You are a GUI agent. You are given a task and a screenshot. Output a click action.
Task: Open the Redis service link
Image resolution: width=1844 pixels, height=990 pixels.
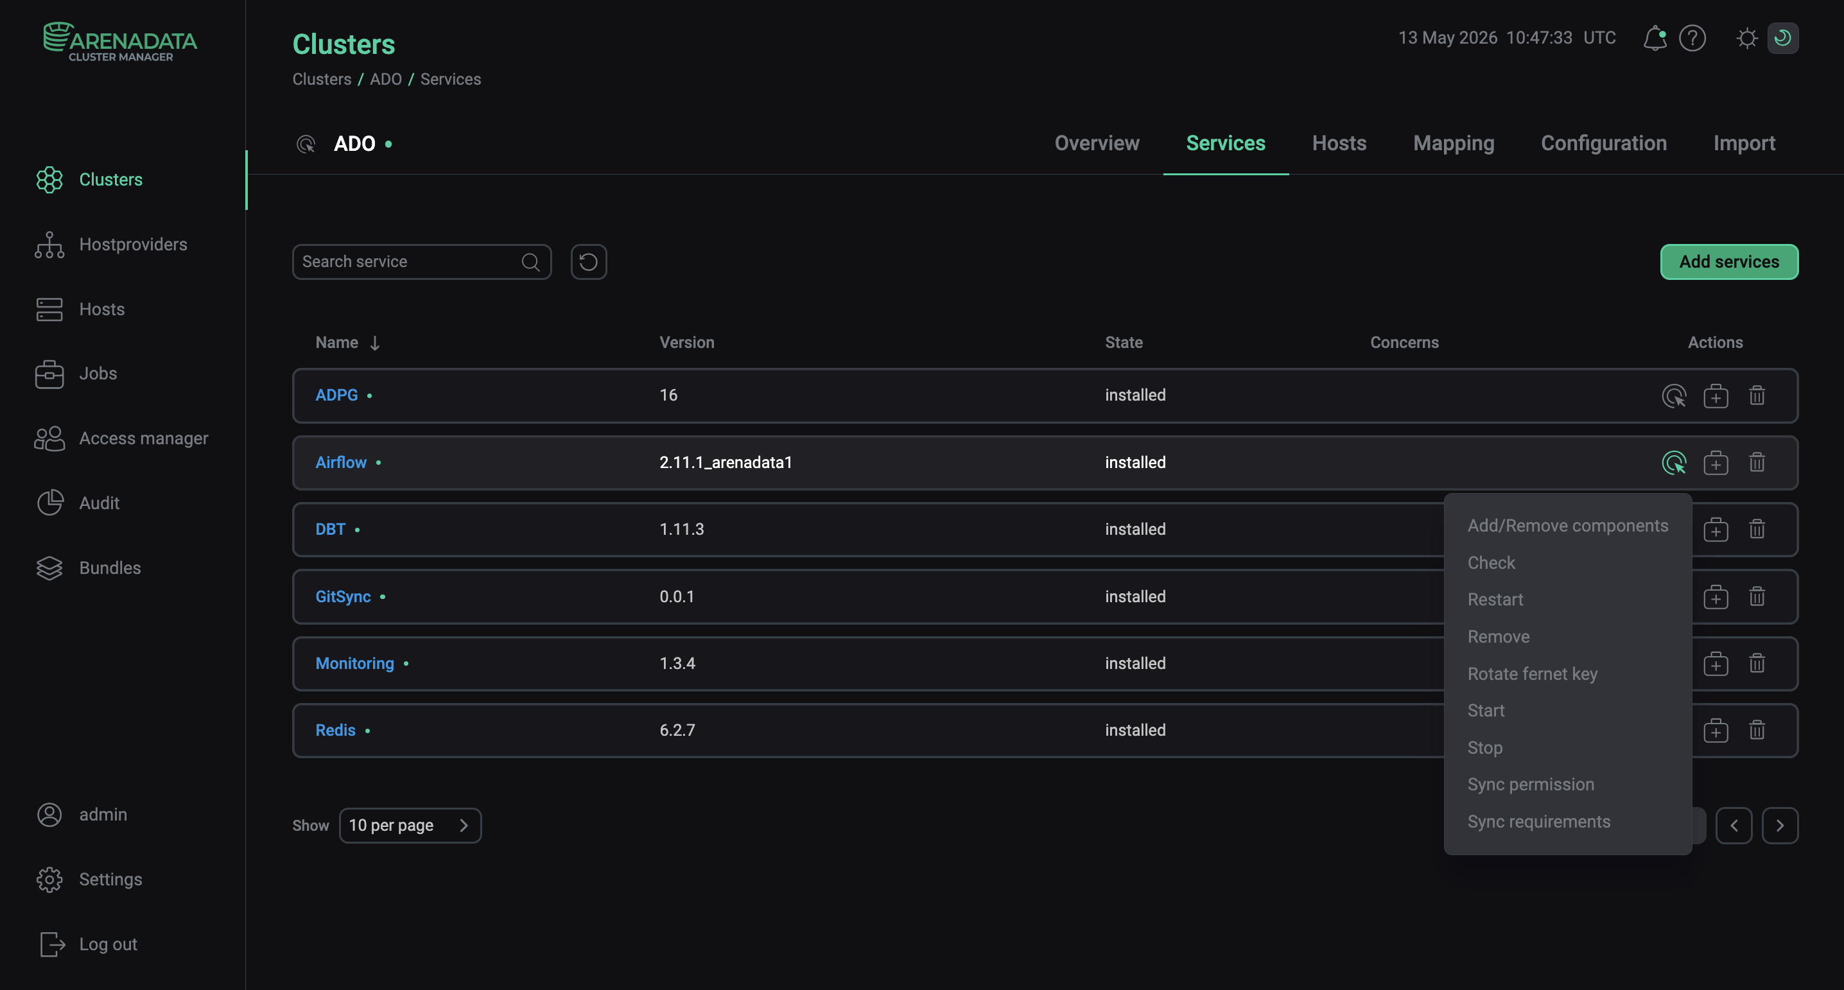[335, 731]
